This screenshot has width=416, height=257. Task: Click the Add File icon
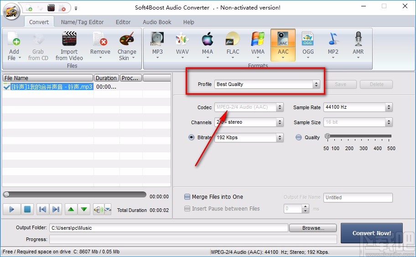[14, 39]
